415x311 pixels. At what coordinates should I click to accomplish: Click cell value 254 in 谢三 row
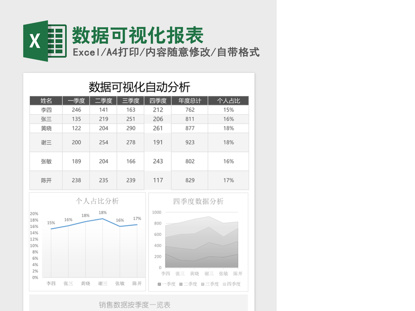[103, 142]
